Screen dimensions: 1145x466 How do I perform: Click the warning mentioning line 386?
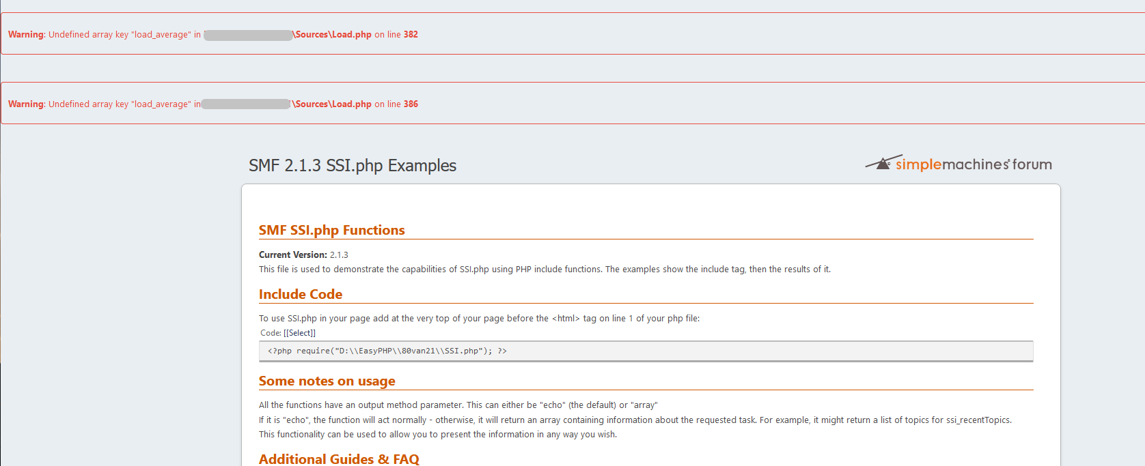pos(572,103)
